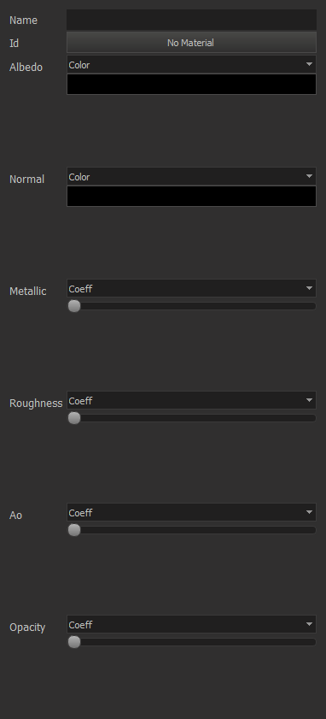Click the Albedo black color swatch

pyautogui.click(x=191, y=85)
